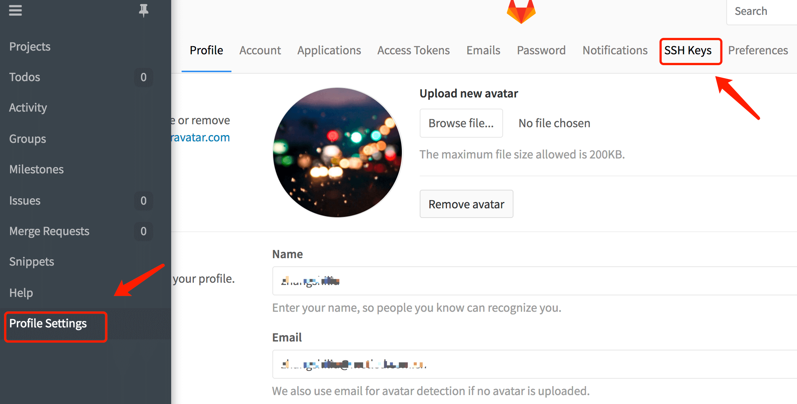
Task: Switch to the Preferences tab
Action: point(758,50)
